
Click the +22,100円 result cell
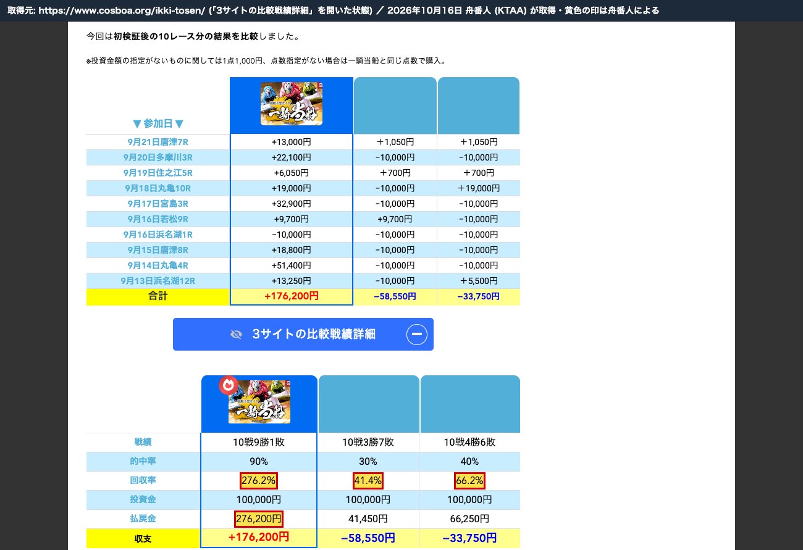point(292,157)
